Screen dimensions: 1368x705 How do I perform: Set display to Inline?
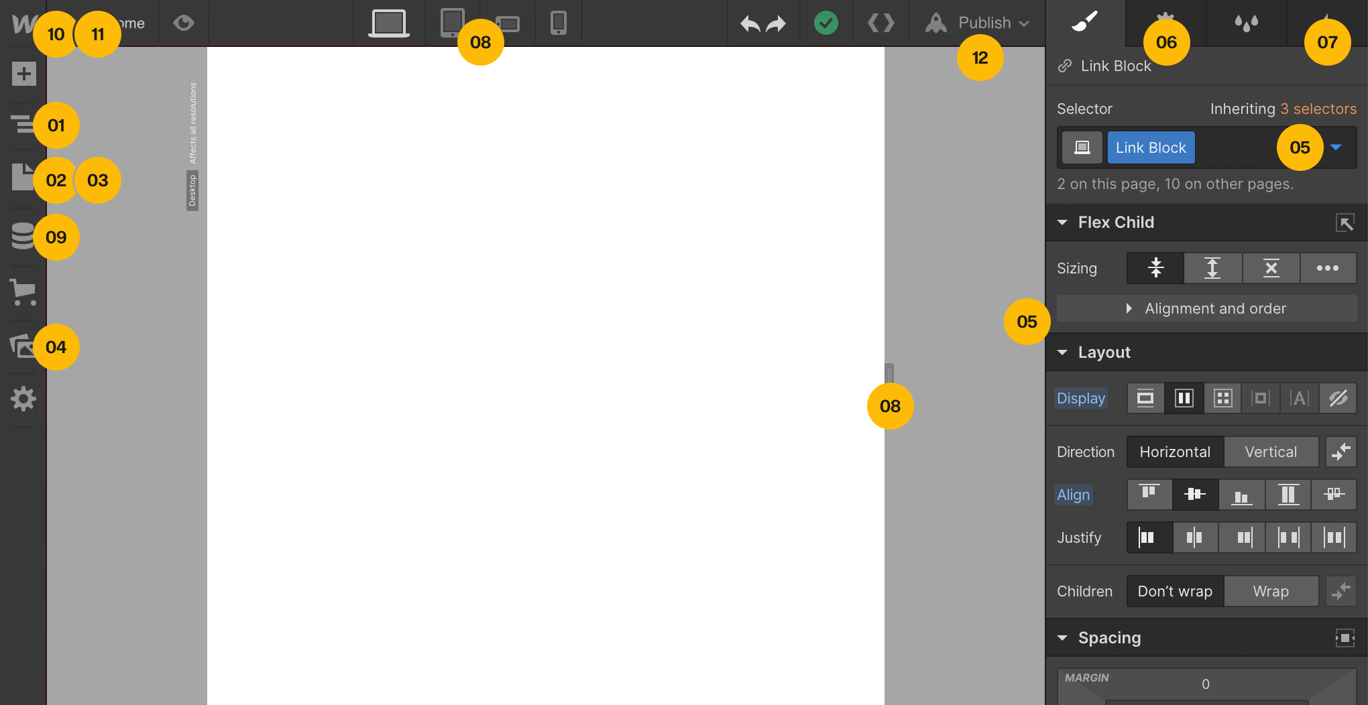tap(1300, 398)
